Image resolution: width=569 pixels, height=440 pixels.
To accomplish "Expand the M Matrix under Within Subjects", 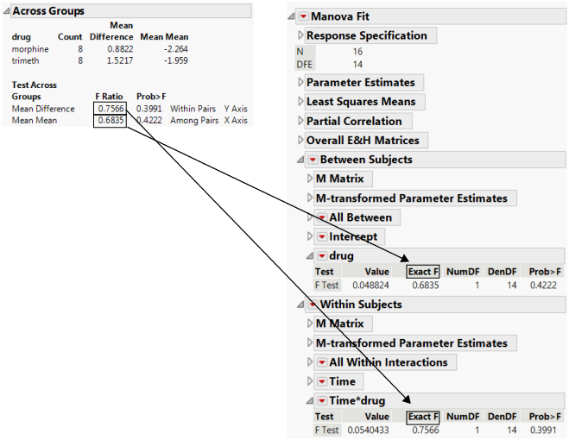I will point(309,324).
